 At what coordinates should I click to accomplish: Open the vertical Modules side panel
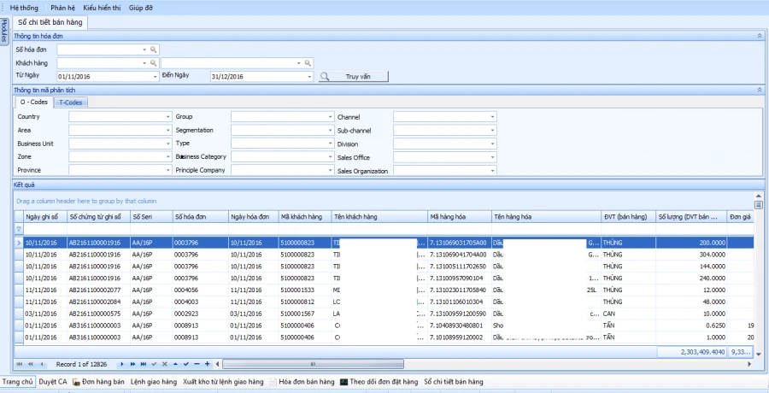(4, 32)
